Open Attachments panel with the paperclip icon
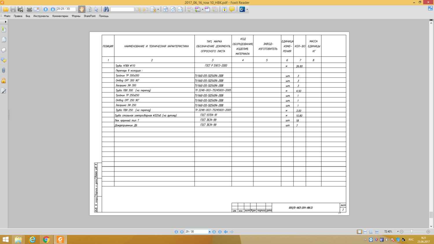Viewport: 434px width, 244px height. (4, 70)
